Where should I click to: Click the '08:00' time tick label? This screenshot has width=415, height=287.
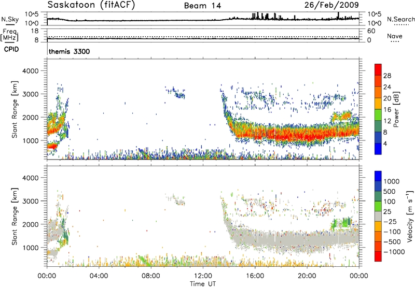pyautogui.click(x=150, y=276)
